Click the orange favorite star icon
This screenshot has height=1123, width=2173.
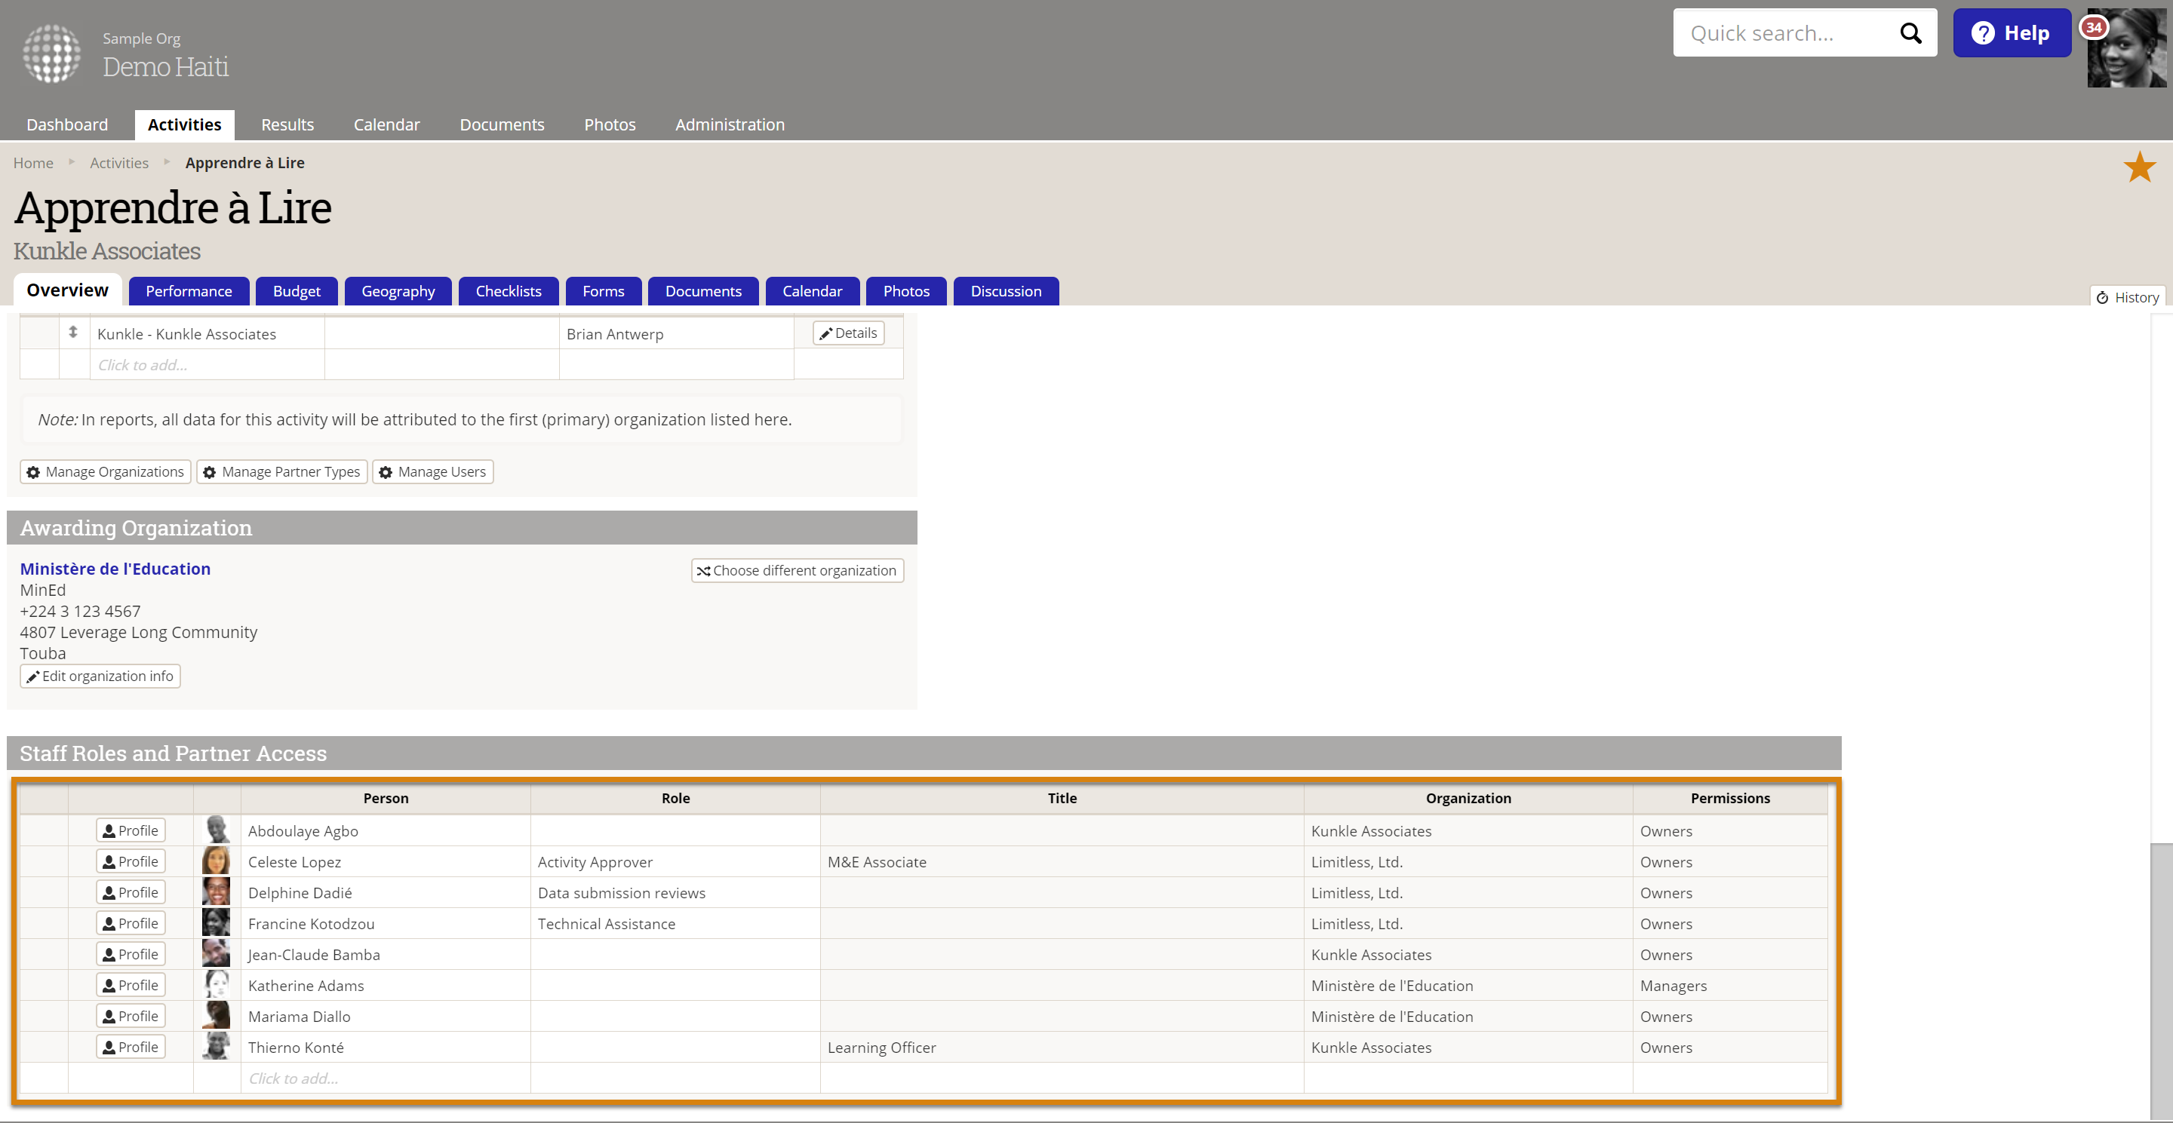tap(2139, 167)
